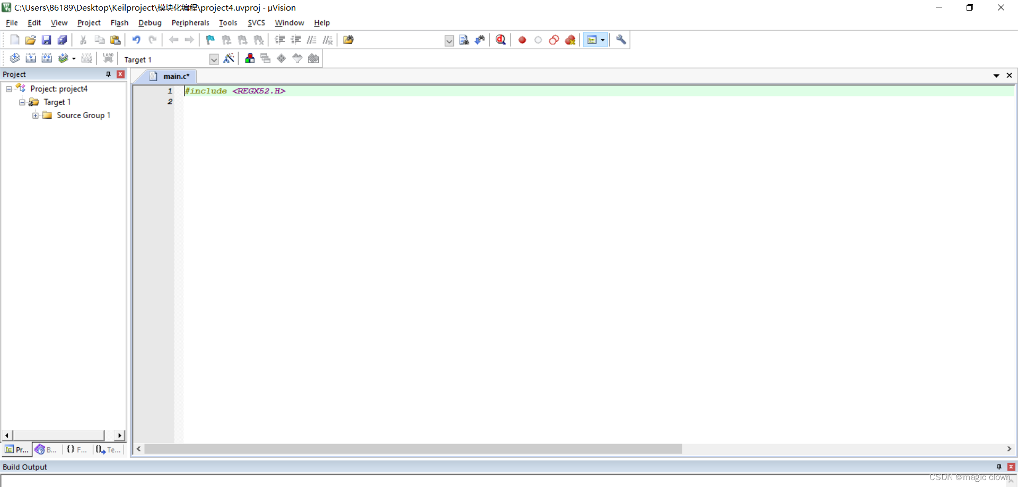Click the Paste clipboard icon

click(x=115, y=40)
